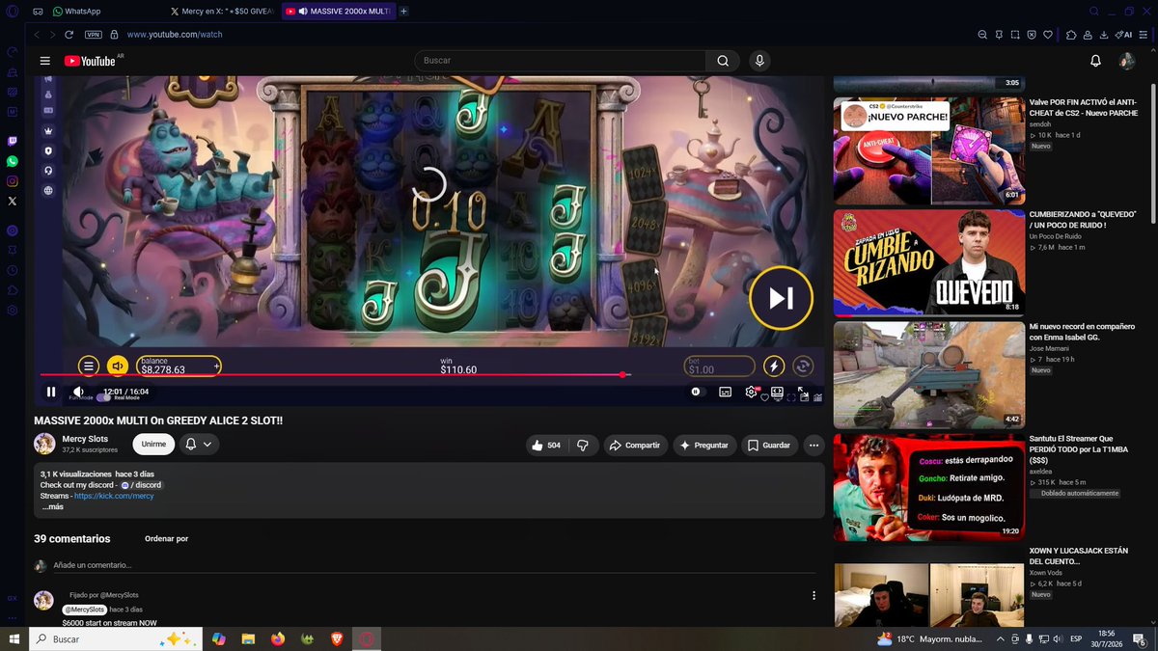1158x651 pixels.
Task: Open the browser downloads icon
Action: tap(1104, 35)
